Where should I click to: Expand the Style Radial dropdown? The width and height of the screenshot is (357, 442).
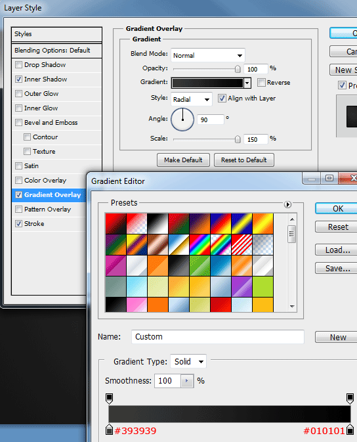(192, 99)
